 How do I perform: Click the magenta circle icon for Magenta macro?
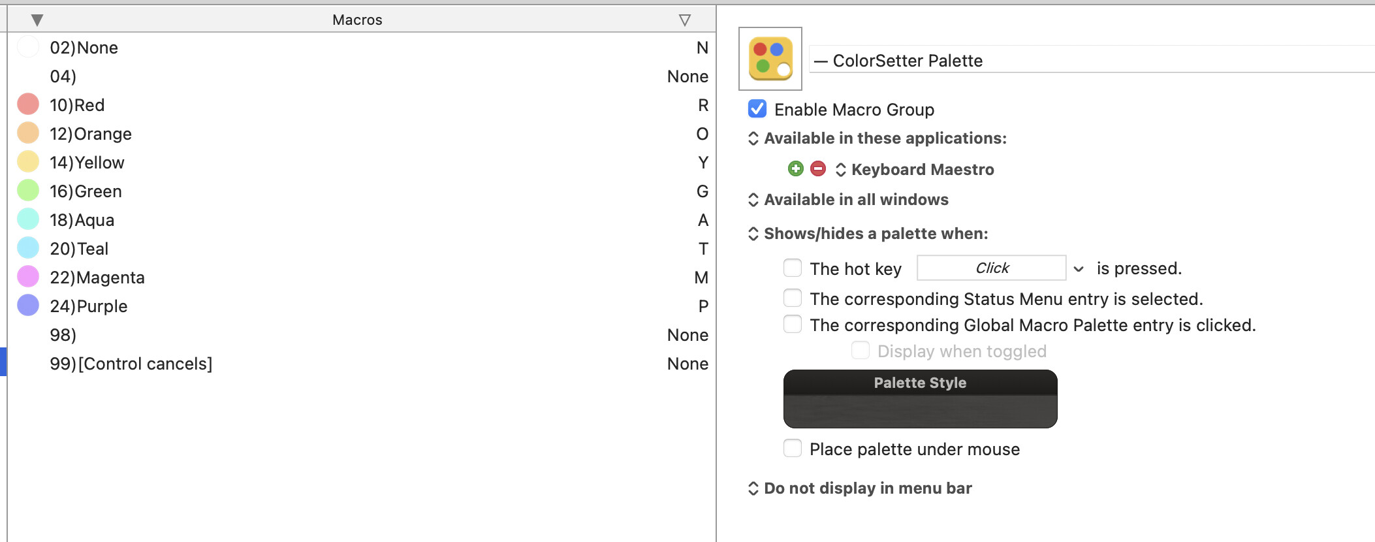pyautogui.click(x=28, y=277)
